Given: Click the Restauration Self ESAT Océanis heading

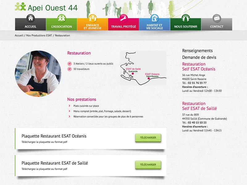Looking at the screenshot, I should point(199,67).
